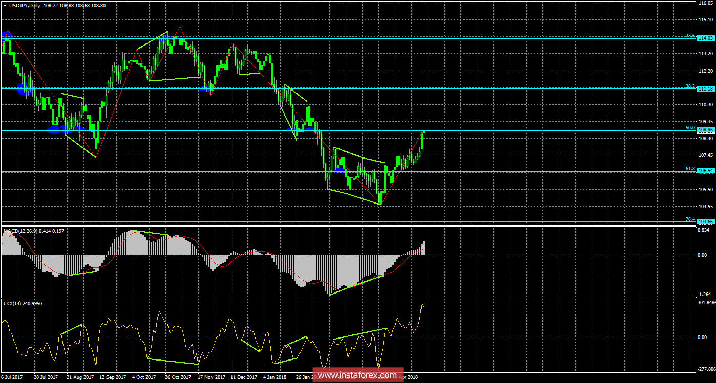Click the 4 Jan 2018 date label
This screenshot has width=716, height=383.
tap(274, 377)
